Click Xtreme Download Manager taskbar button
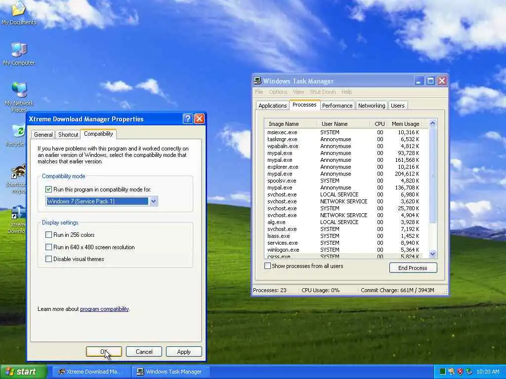 pyautogui.click(x=91, y=372)
